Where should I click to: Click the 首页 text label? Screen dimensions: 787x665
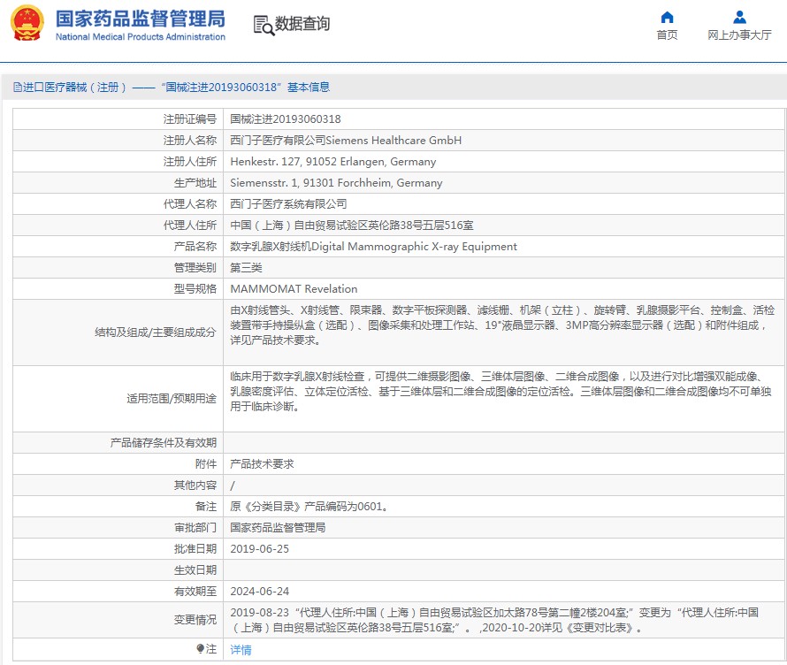[x=667, y=34]
